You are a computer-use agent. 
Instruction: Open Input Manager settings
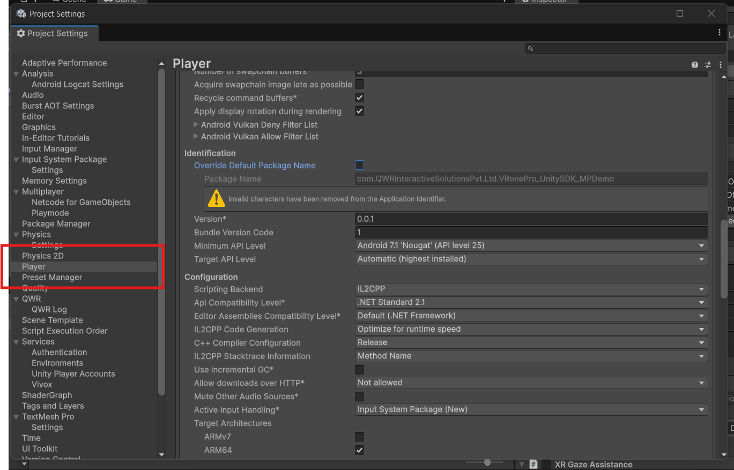point(49,148)
